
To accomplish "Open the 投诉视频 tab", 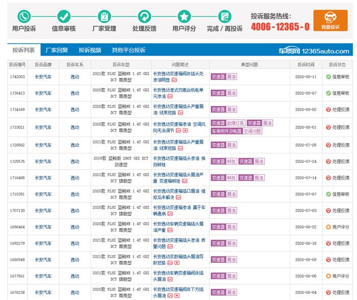I will (x=90, y=50).
